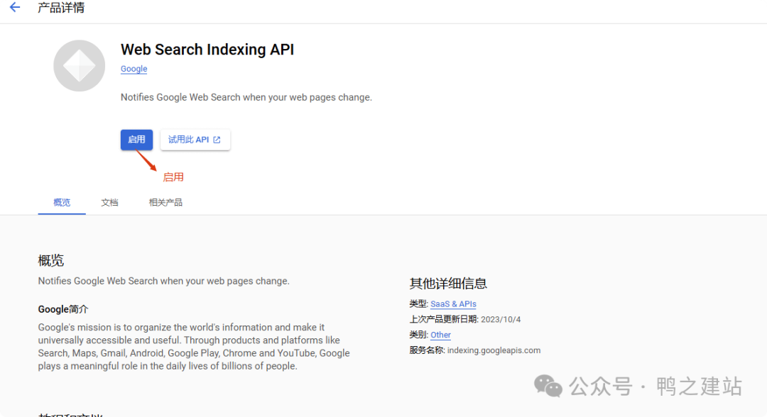This screenshot has width=767, height=417.
Task: Click the 2023/10/4 last updated date
Action: pos(501,319)
